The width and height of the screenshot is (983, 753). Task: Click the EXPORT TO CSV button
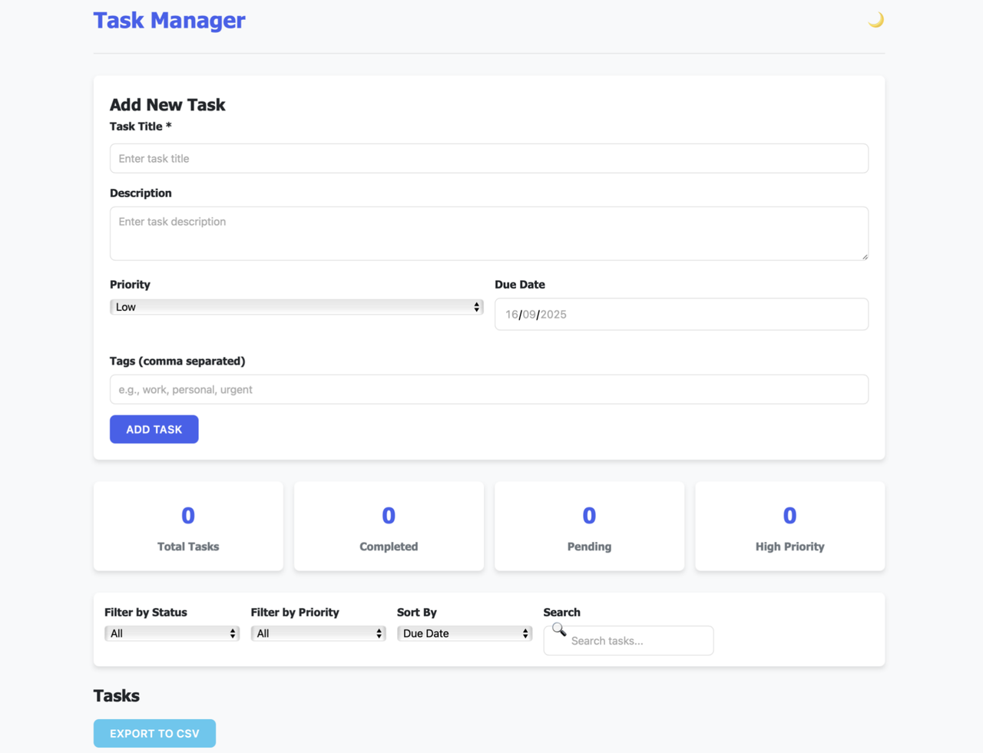154,733
